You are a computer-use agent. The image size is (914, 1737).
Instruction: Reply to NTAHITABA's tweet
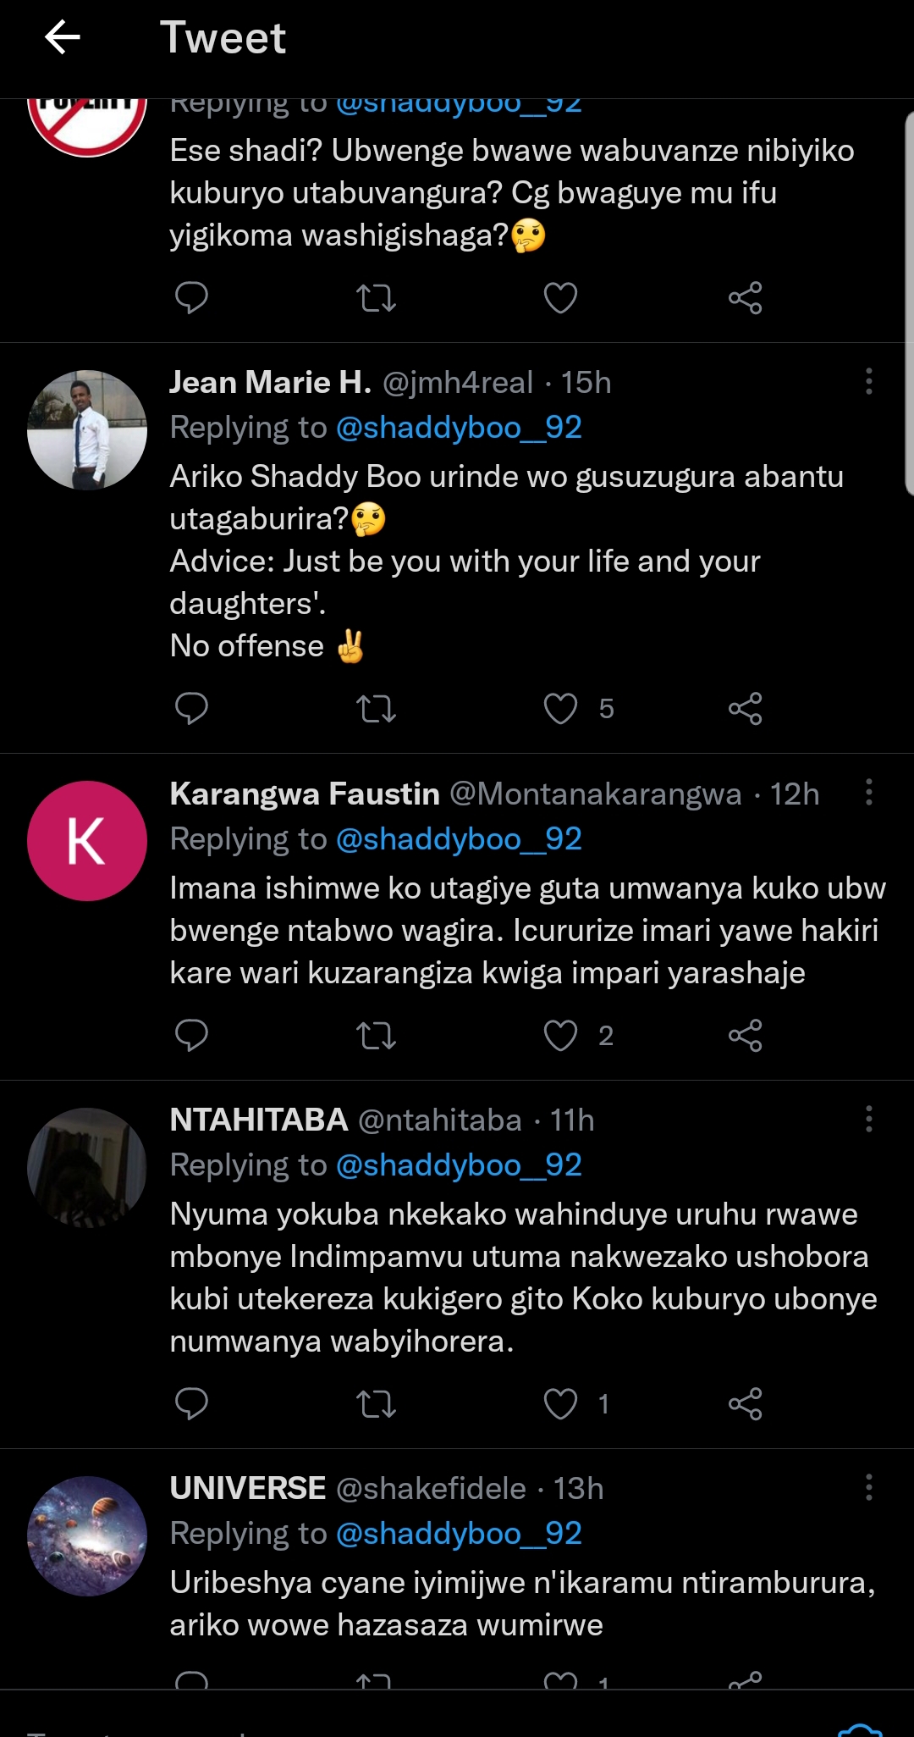pyautogui.click(x=191, y=1403)
